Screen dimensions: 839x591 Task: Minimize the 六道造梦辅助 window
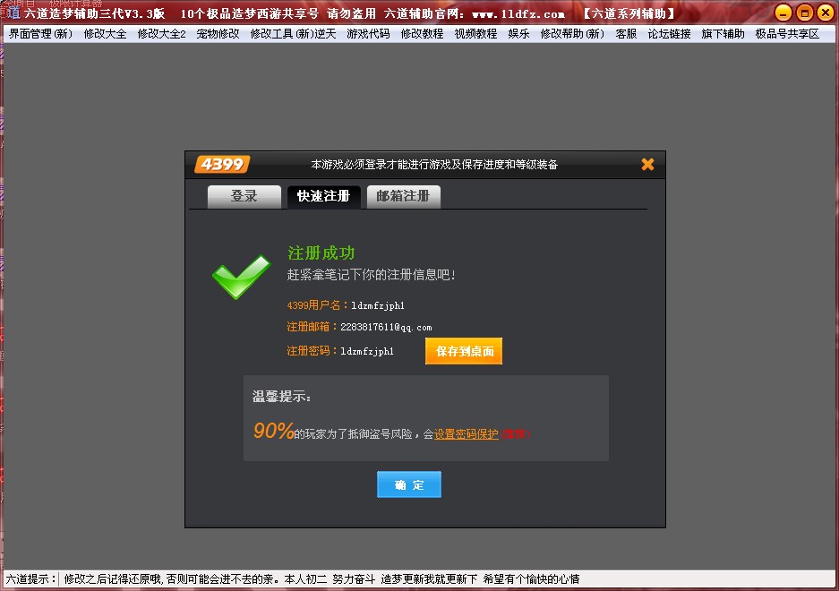783,13
